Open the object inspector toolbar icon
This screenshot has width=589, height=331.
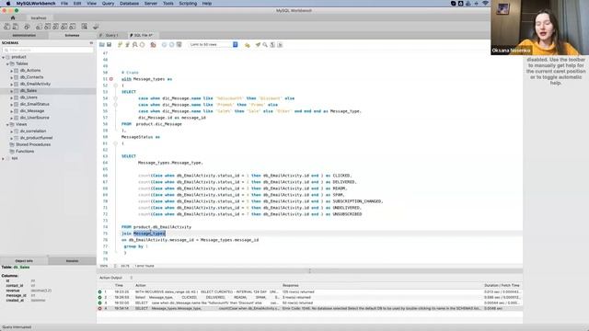pyautogui.click(x=27, y=27)
